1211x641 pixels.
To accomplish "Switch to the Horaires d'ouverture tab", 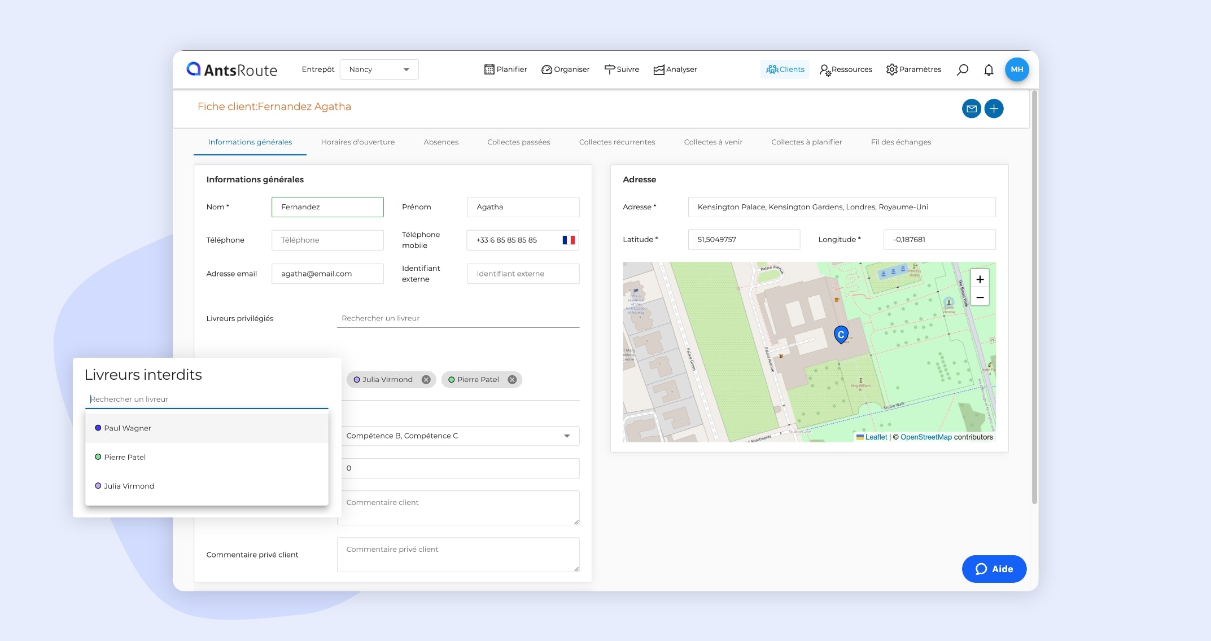I will tap(358, 142).
